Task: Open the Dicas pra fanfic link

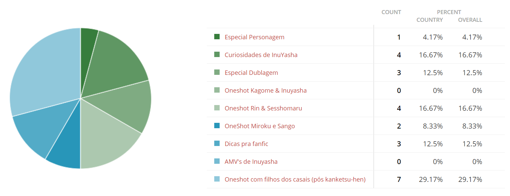Action: click(x=246, y=144)
